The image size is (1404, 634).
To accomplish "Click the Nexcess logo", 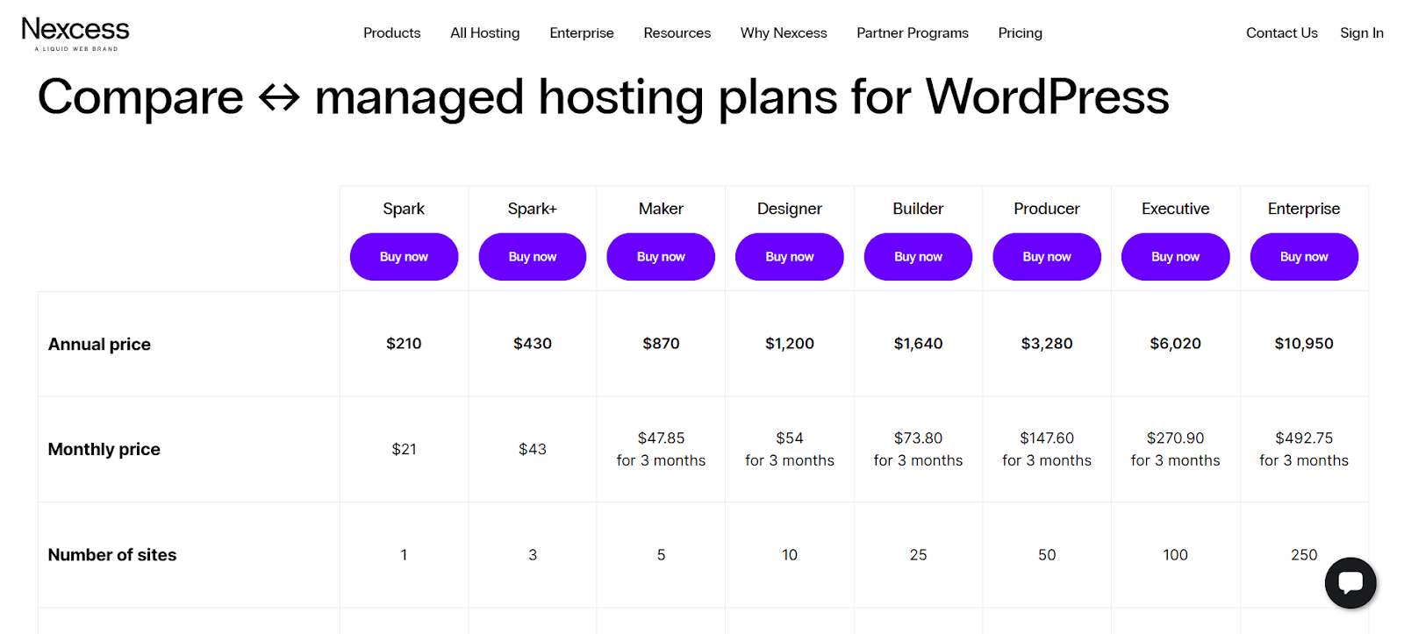I will pos(75,34).
